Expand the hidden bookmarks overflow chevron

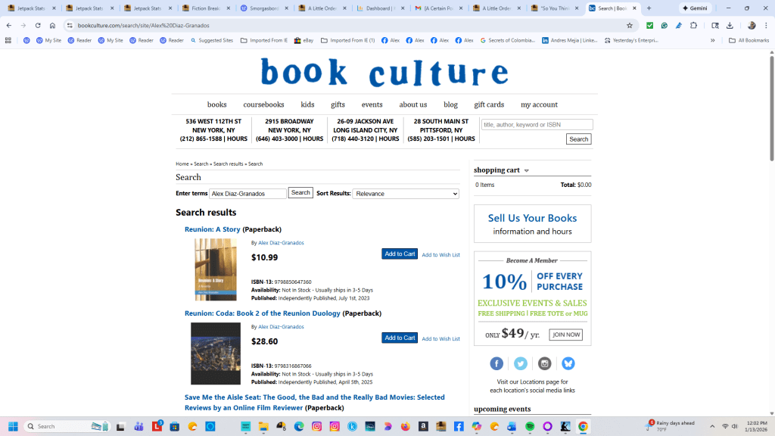(x=712, y=40)
